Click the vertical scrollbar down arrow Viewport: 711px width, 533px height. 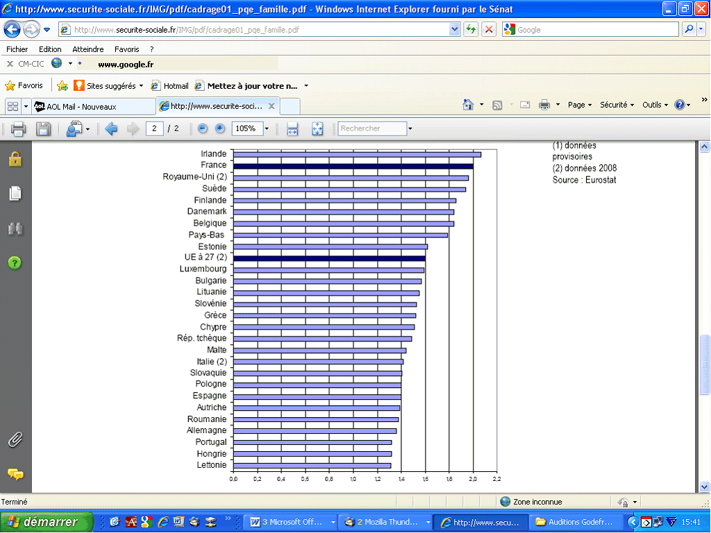click(x=704, y=487)
